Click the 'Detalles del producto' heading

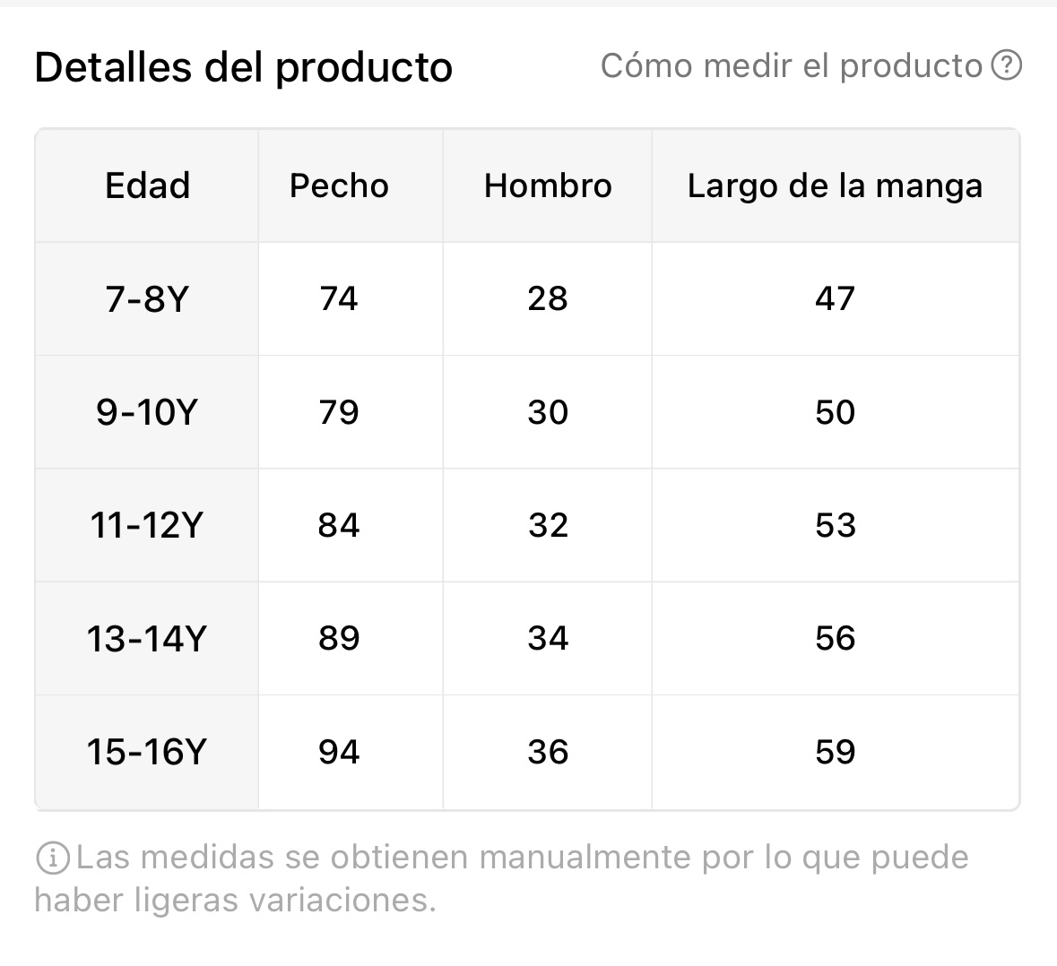click(x=243, y=67)
